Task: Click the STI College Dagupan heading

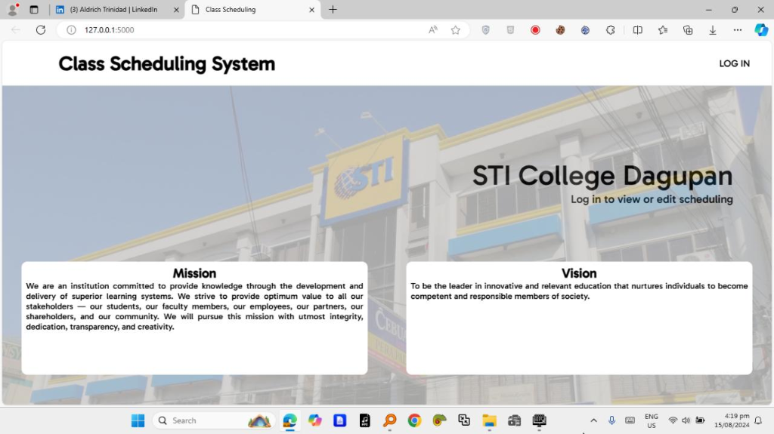Action: (x=602, y=176)
